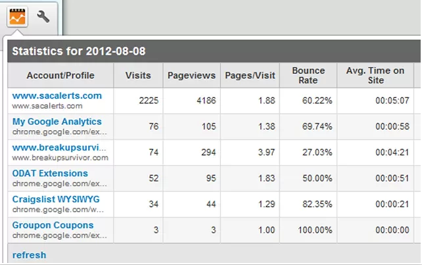Image resolution: width=422 pixels, height=265 pixels.
Task: Select the 34 visits cell
Action: pyautogui.click(x=154, y=204)
